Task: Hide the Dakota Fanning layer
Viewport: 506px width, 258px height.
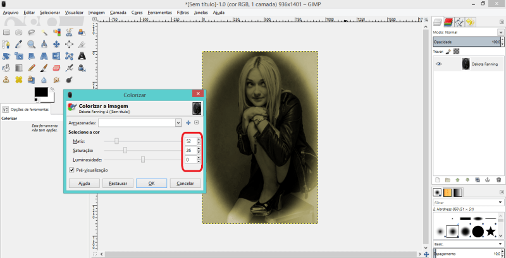Action: (x=438, y=64)
